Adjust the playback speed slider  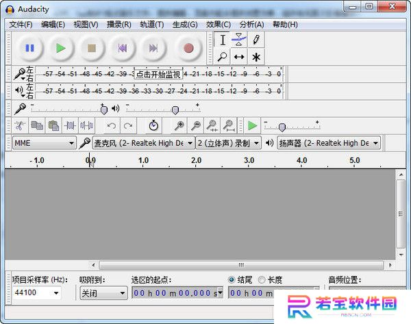282,127
